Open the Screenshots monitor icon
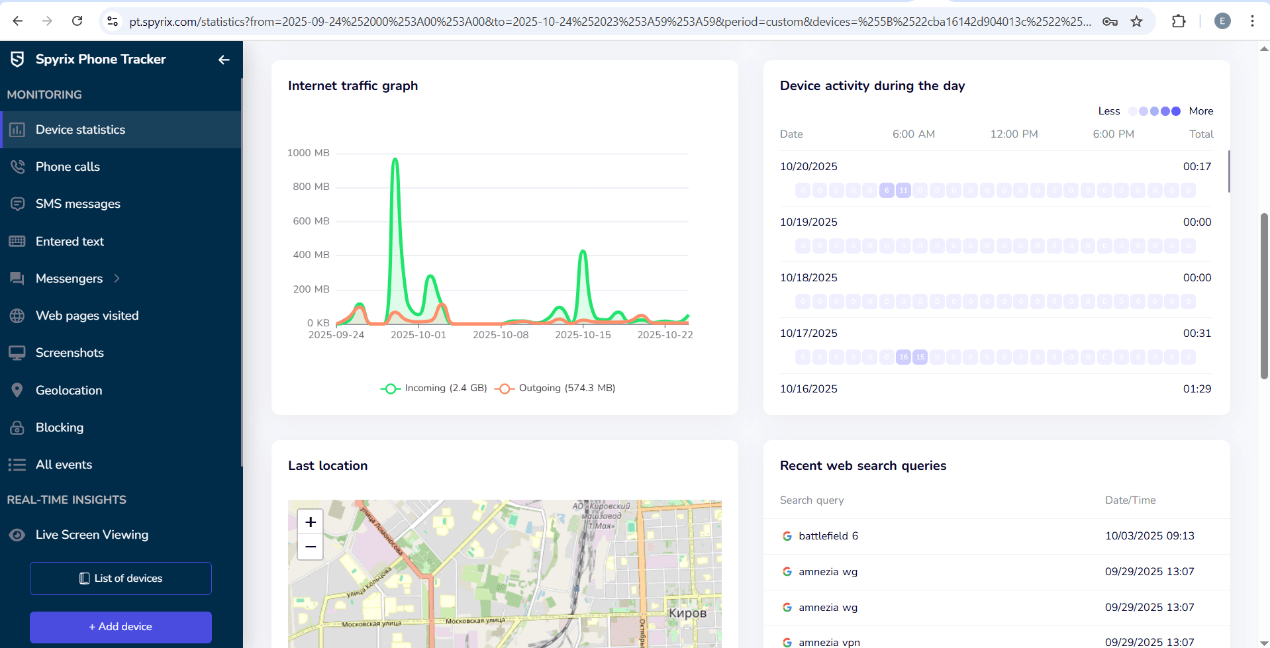The height and width of the screenshot is (648, 1270). point(18,352)
